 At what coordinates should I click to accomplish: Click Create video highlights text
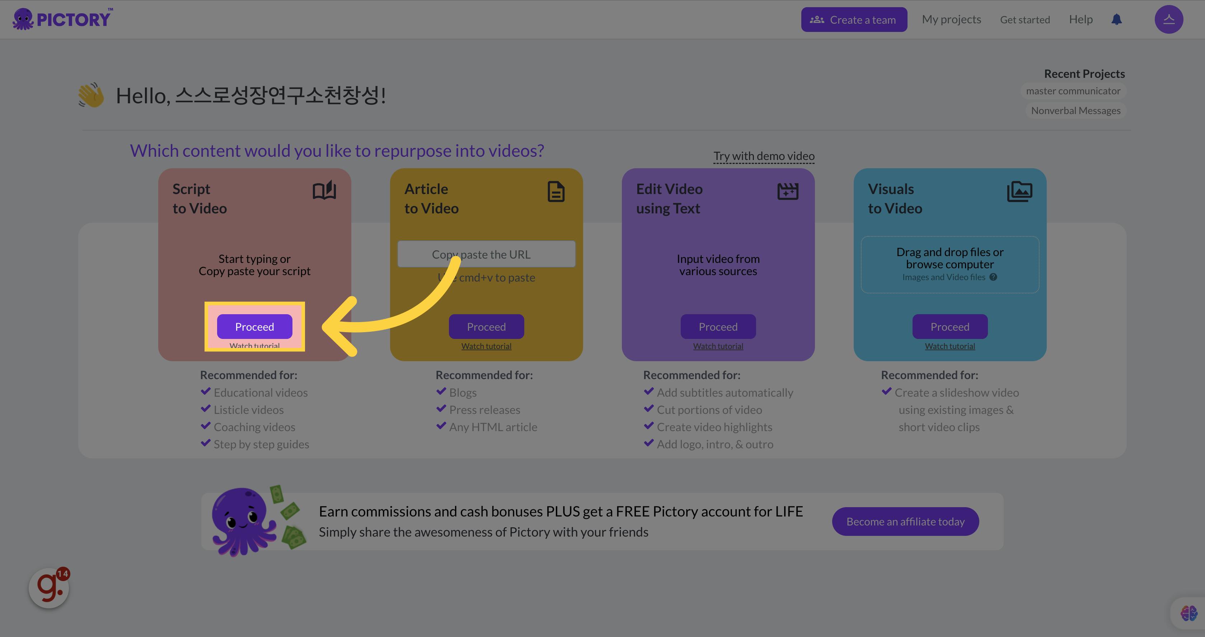(714, 427)
